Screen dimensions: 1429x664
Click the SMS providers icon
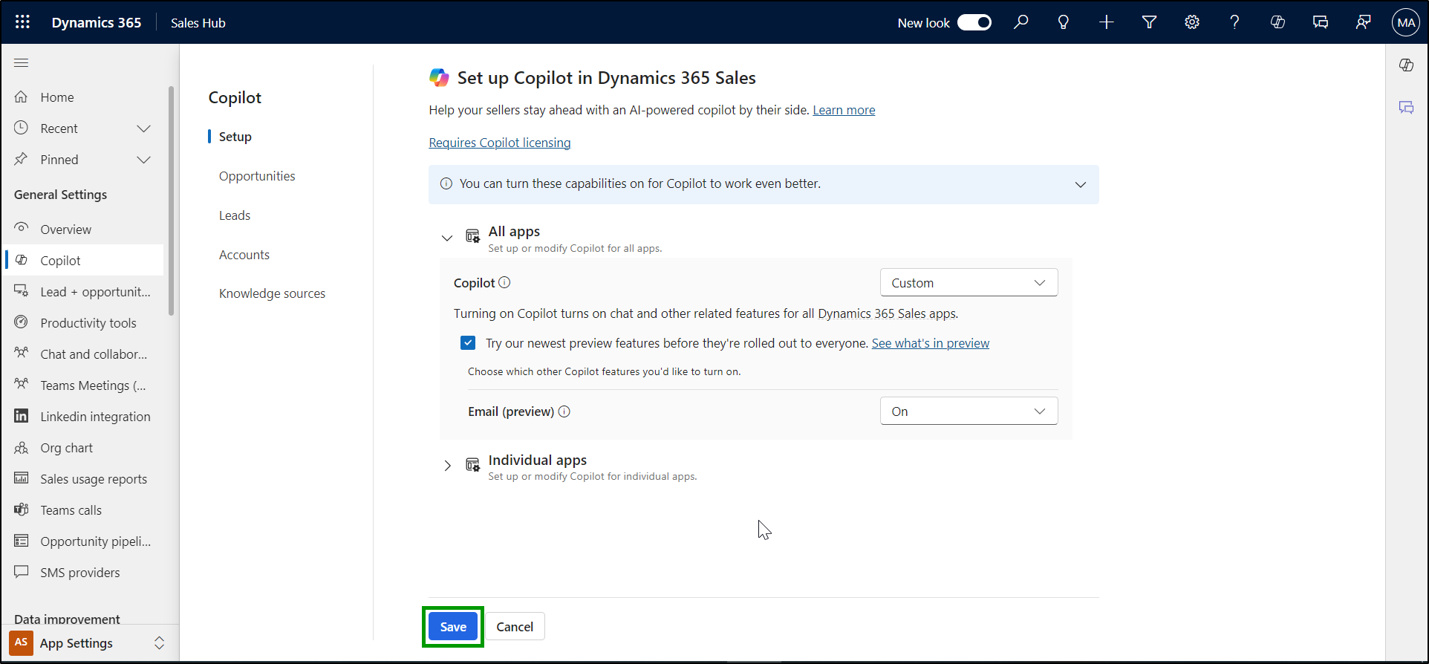click(22, 572)
